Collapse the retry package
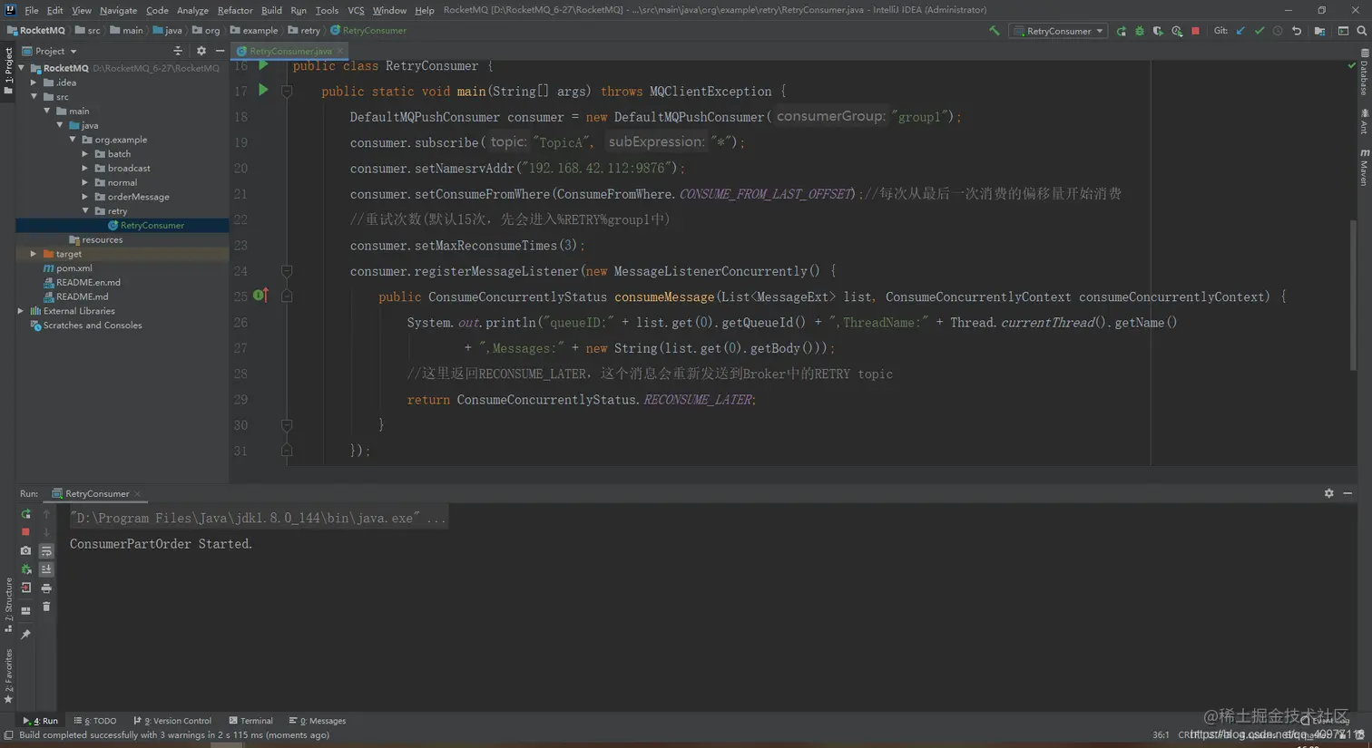1372x748 pixels. [85, 211]
